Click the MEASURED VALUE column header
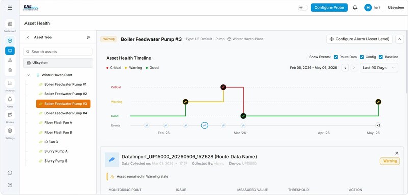The image size is (408, 195). pos(252,190)
